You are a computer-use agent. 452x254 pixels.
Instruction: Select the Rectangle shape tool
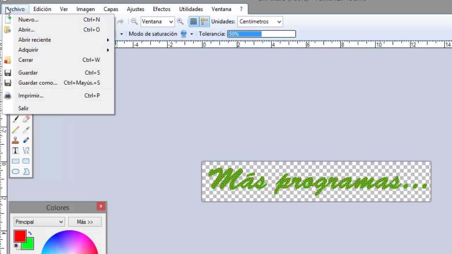click(x=16, y=161)
